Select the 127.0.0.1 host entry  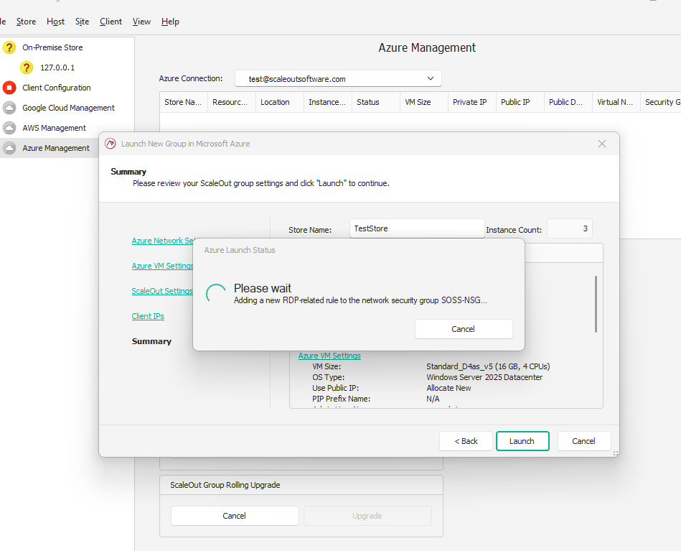click(x=57, y=68)
